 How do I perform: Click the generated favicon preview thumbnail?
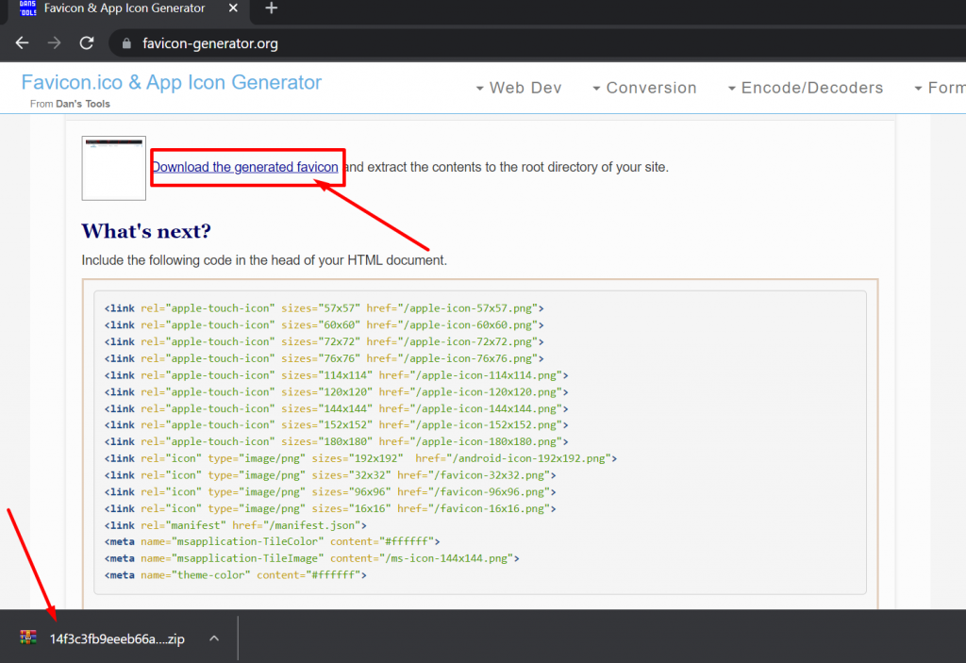click(x=113, y=168)
